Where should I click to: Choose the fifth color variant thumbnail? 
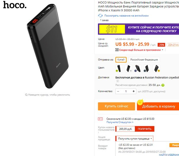[x=156, y=68]
